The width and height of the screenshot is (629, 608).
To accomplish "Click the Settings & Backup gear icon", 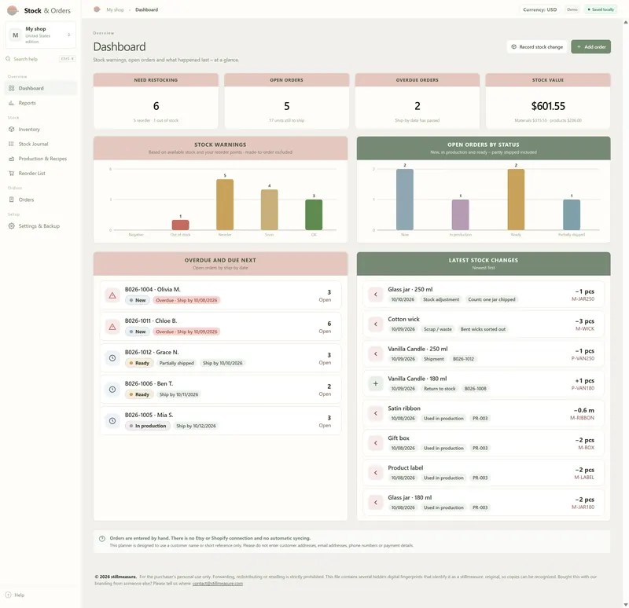I will tap(11, 226).
